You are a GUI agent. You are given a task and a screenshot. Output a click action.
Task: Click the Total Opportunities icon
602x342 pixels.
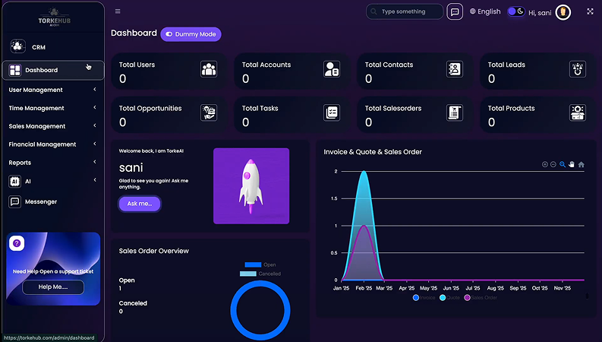[x=209, y=112]
